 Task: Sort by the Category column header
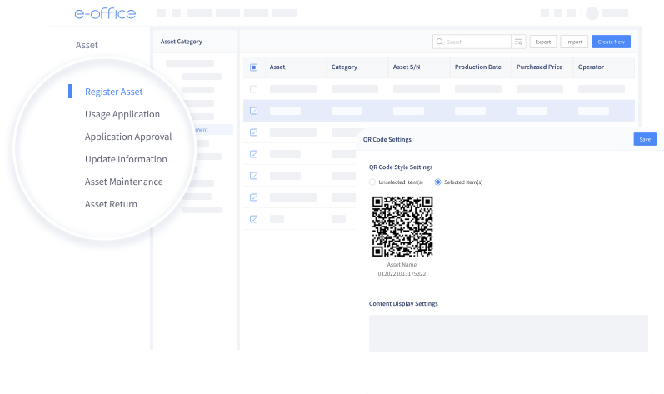pyautogui.click(x=344, y=67)
